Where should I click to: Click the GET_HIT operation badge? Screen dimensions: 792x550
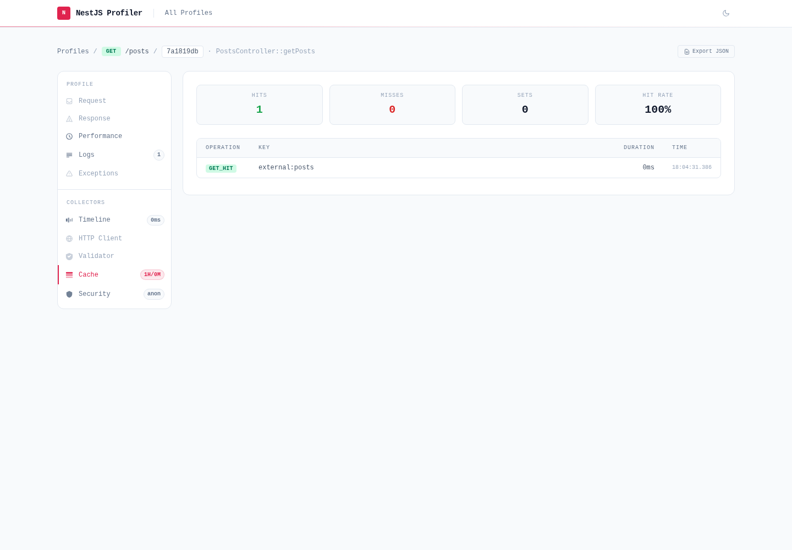[221, 168]
